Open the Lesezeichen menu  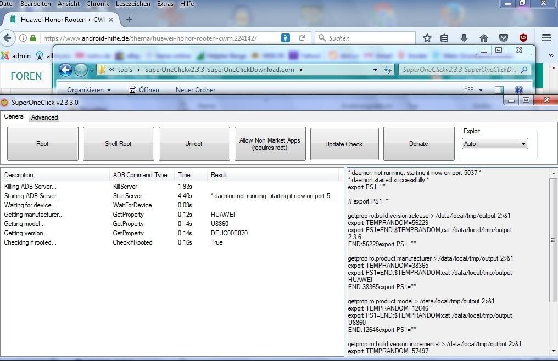[x=133, y=4]
